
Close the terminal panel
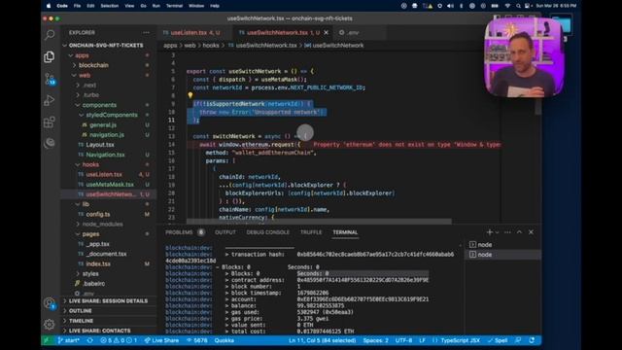click(x=531, y=232)
